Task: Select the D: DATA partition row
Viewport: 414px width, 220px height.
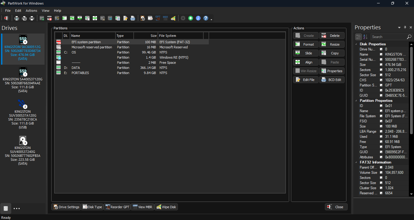Action: 132,68
